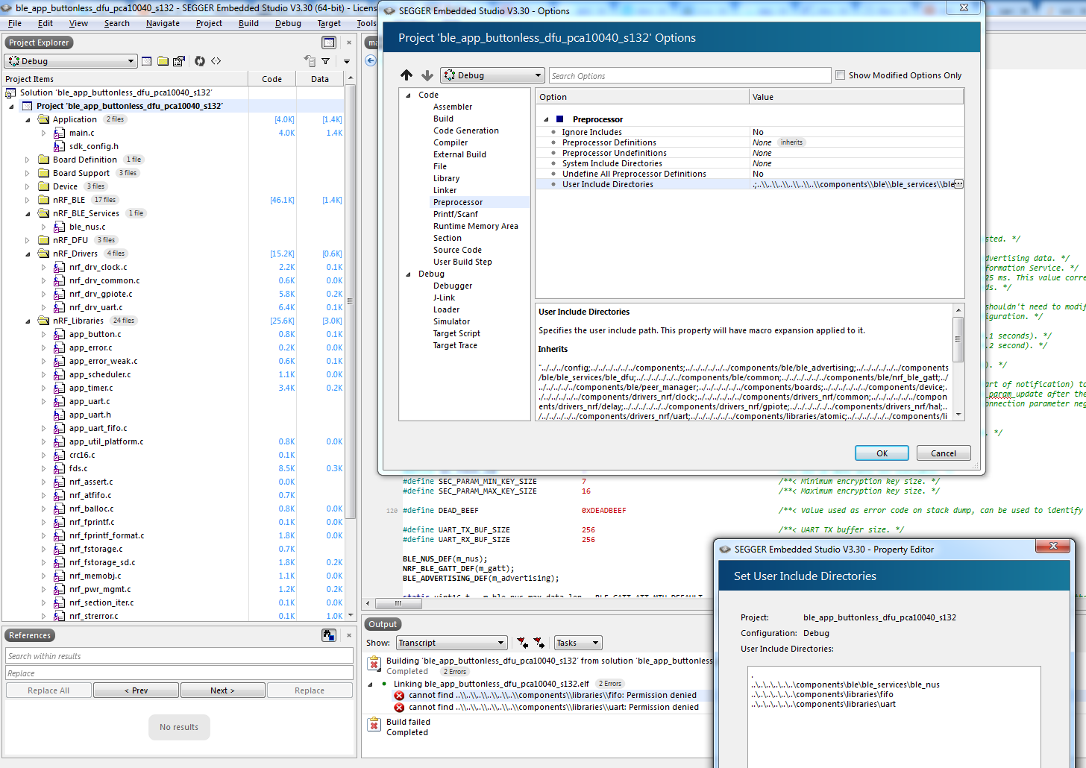The width and height of the screenshot is (1086, 768).
Task: Click the Build failed clipboard icon
Action: (374, 724)
